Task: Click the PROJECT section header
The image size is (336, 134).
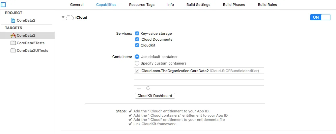Action: coord(14,13)
